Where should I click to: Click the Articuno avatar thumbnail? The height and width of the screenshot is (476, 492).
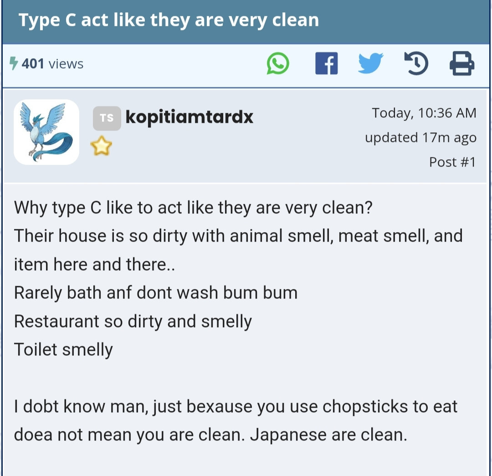[46, 132]
